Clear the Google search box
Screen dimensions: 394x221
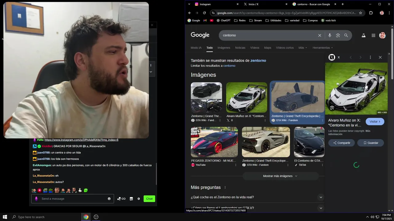(x=320, y=35)
